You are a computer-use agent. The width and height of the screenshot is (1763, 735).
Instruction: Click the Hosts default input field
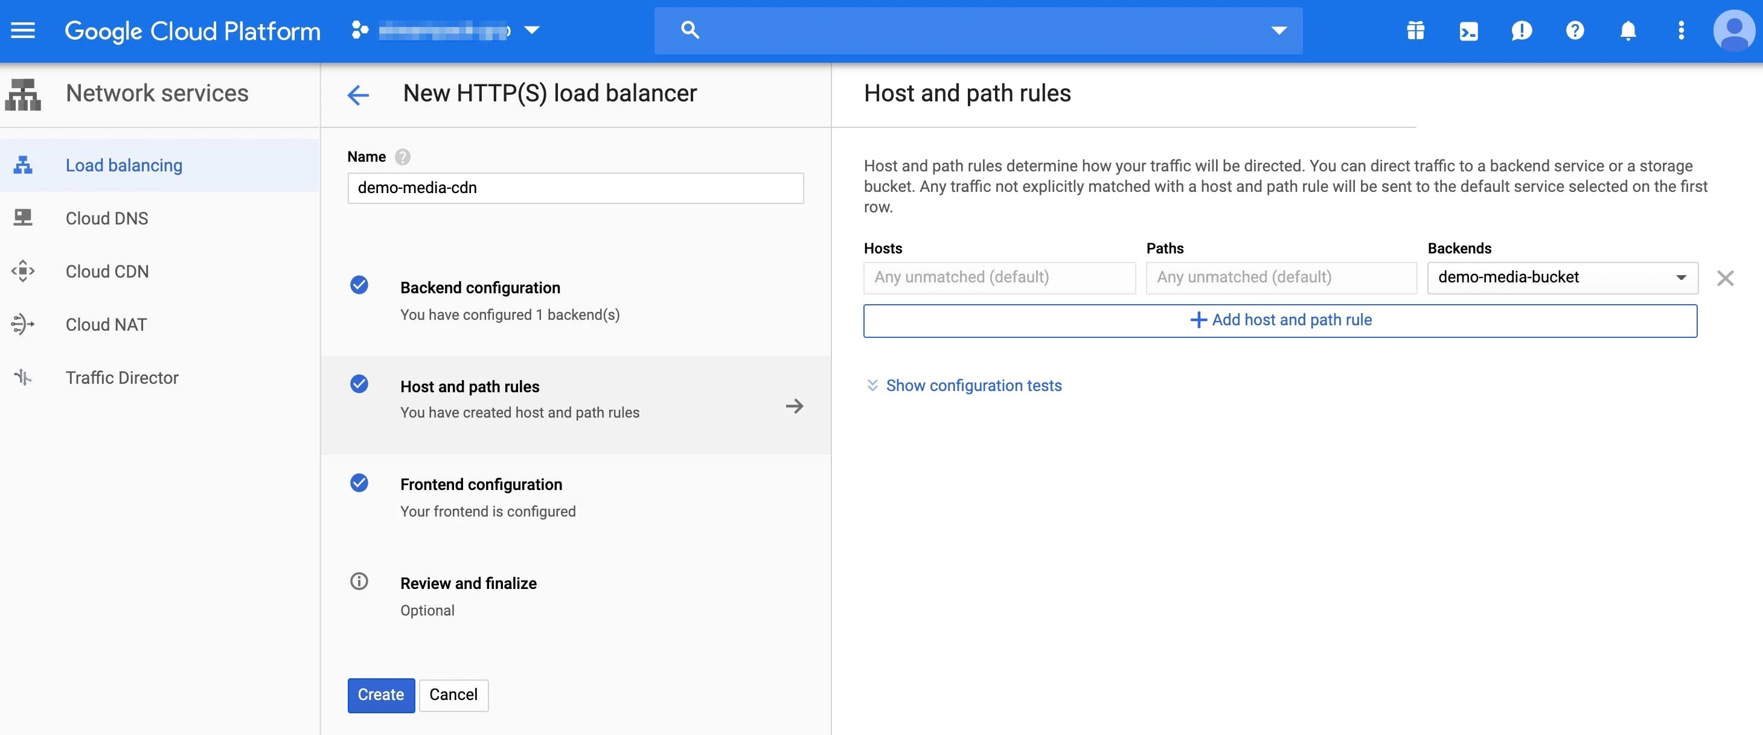[x=999, y=278]
